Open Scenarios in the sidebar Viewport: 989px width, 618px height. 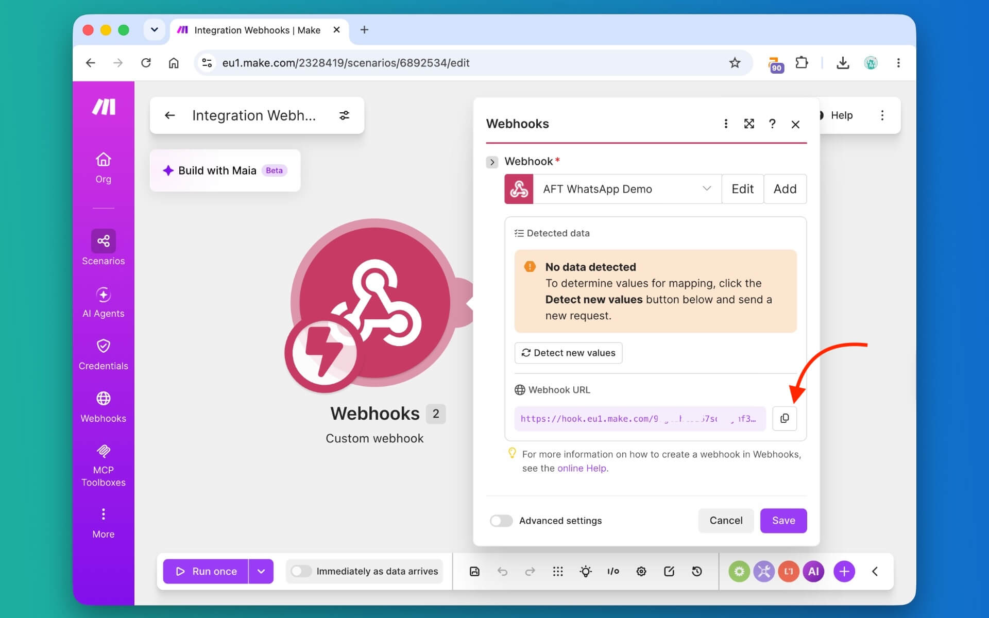[103, 248]
